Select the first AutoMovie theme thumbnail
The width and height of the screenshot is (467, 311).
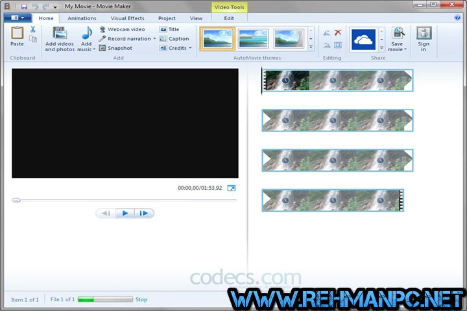pyautogui.click(x=217, y=39)
